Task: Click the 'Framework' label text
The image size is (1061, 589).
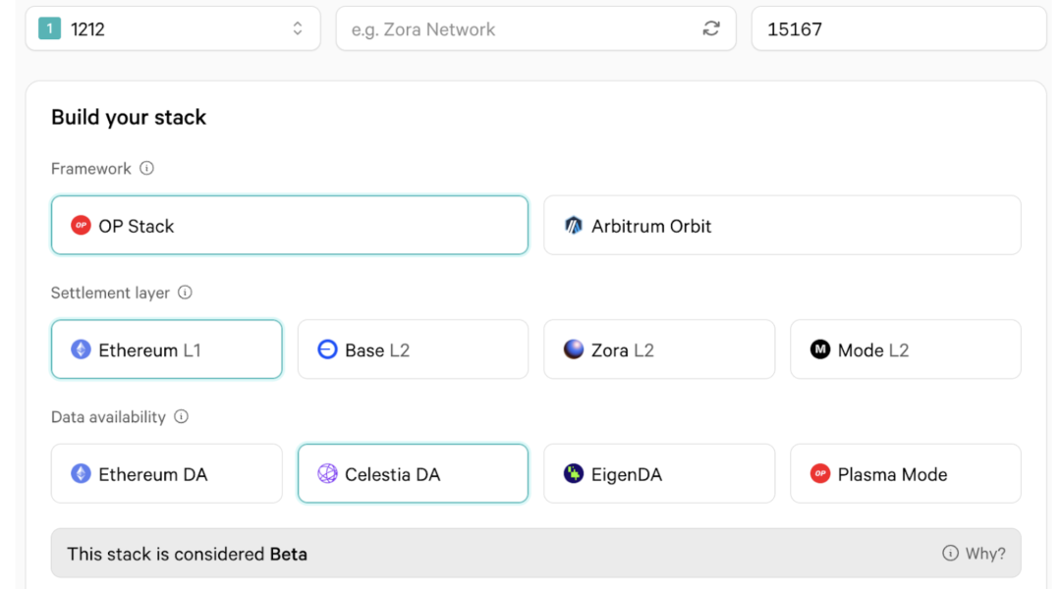Action: [91, 169]
